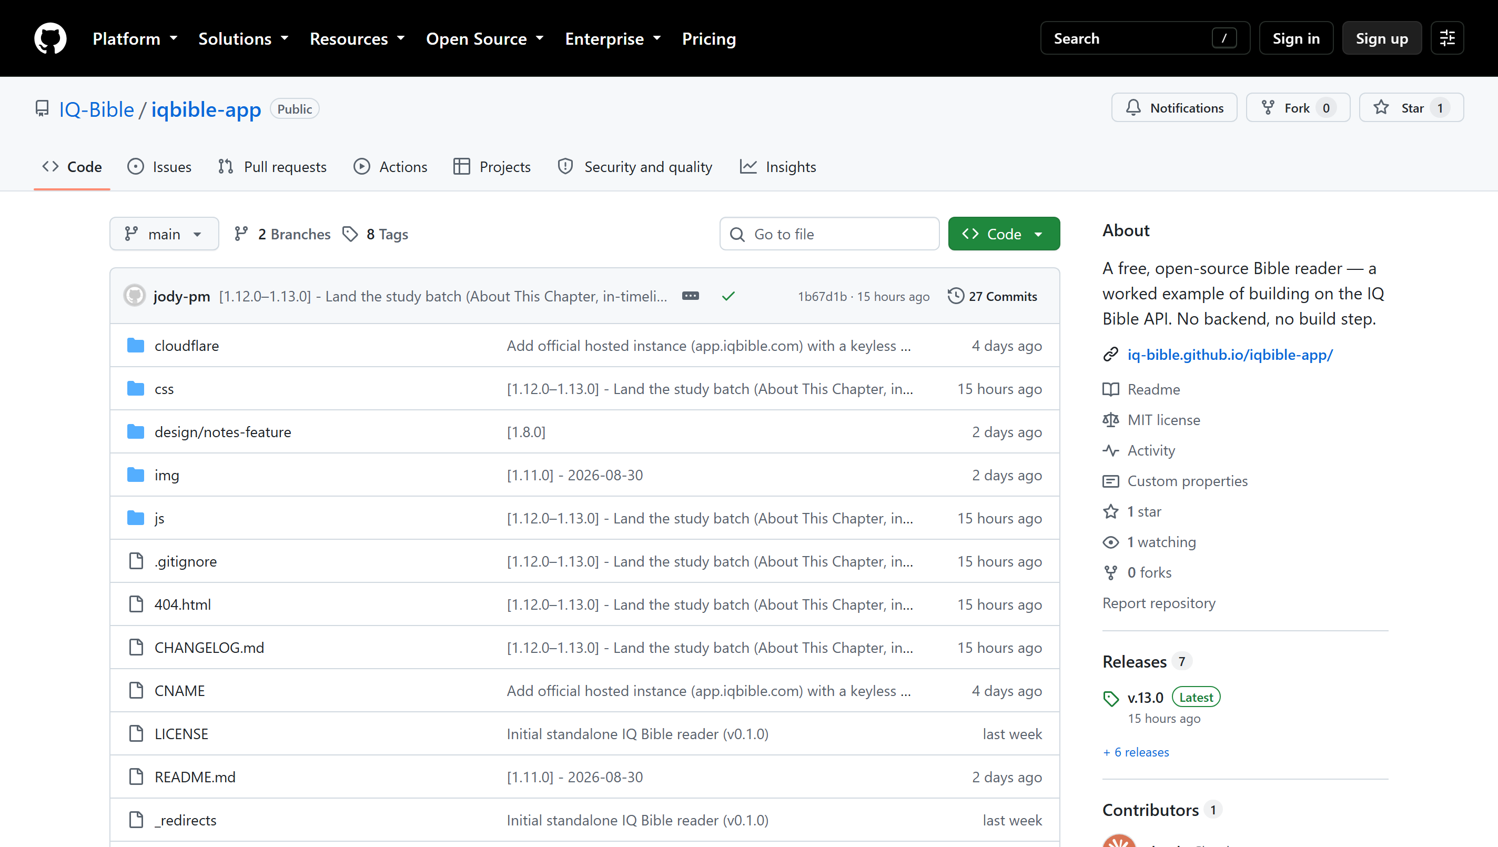The height and width of the screenshot is (847, 1498).
Task: Open the css folder icon
Action: point(136,389)
